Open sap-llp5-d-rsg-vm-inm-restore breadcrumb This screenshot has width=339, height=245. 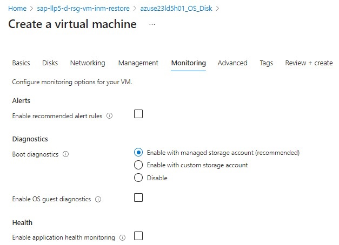83,9
